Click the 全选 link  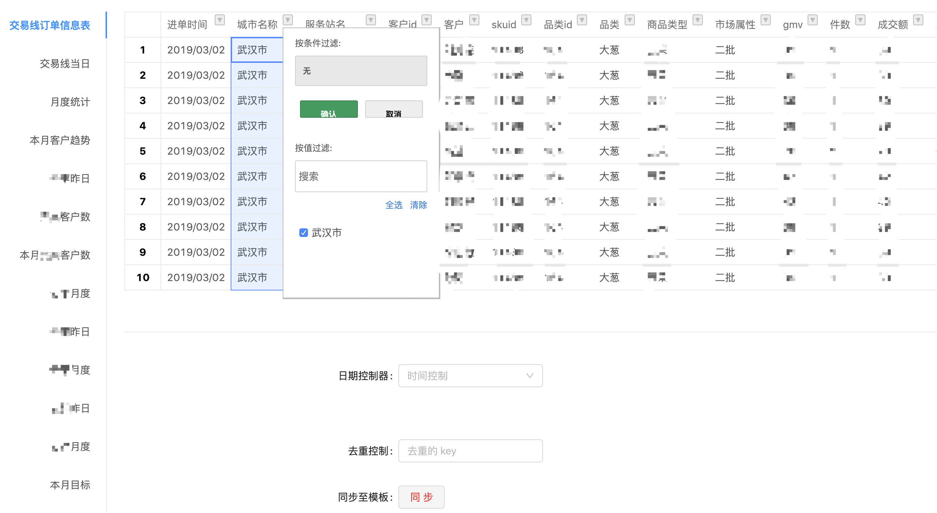click(x=394, y=205)
